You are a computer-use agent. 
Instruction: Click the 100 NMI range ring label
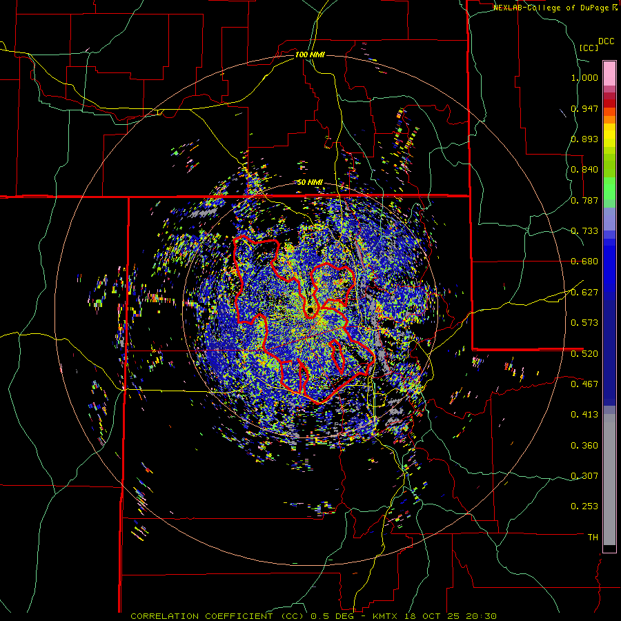click(x=310, y=55)
